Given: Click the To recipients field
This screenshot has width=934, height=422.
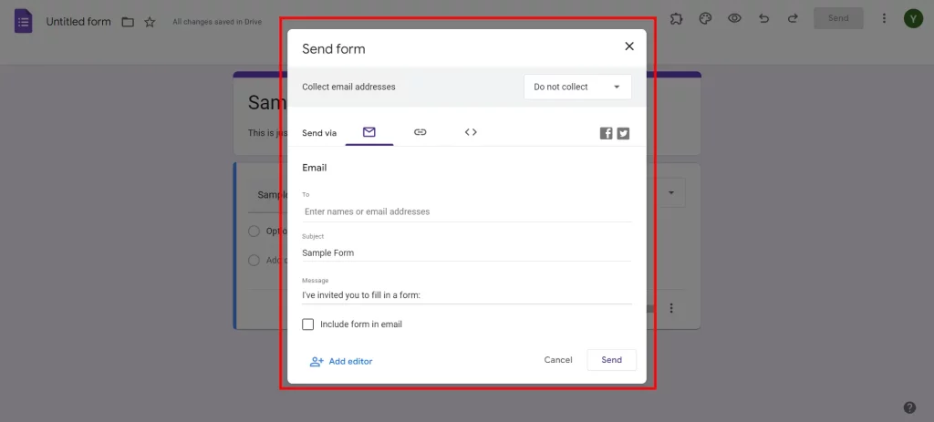Looking at the screenshot, I should (x=467, y=211).
